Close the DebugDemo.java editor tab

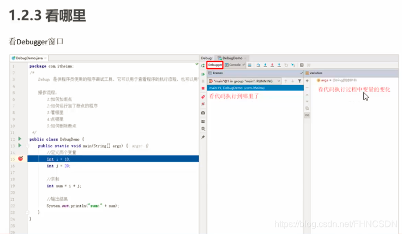point(45,58)
